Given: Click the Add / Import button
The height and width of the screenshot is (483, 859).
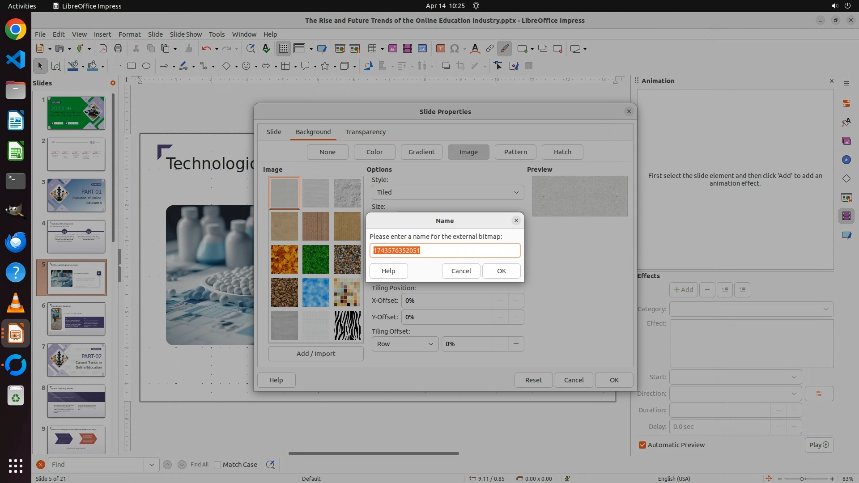Looking at the screenshot, I should click(x=315, y=354).
